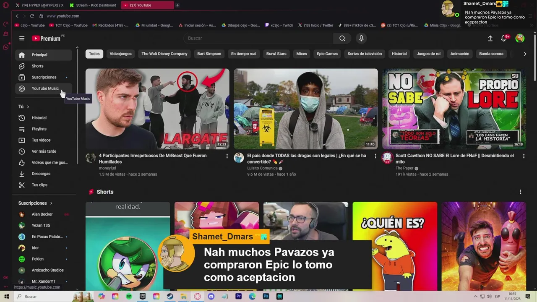Open Epic Games Launcher from the taskbar

143,297
